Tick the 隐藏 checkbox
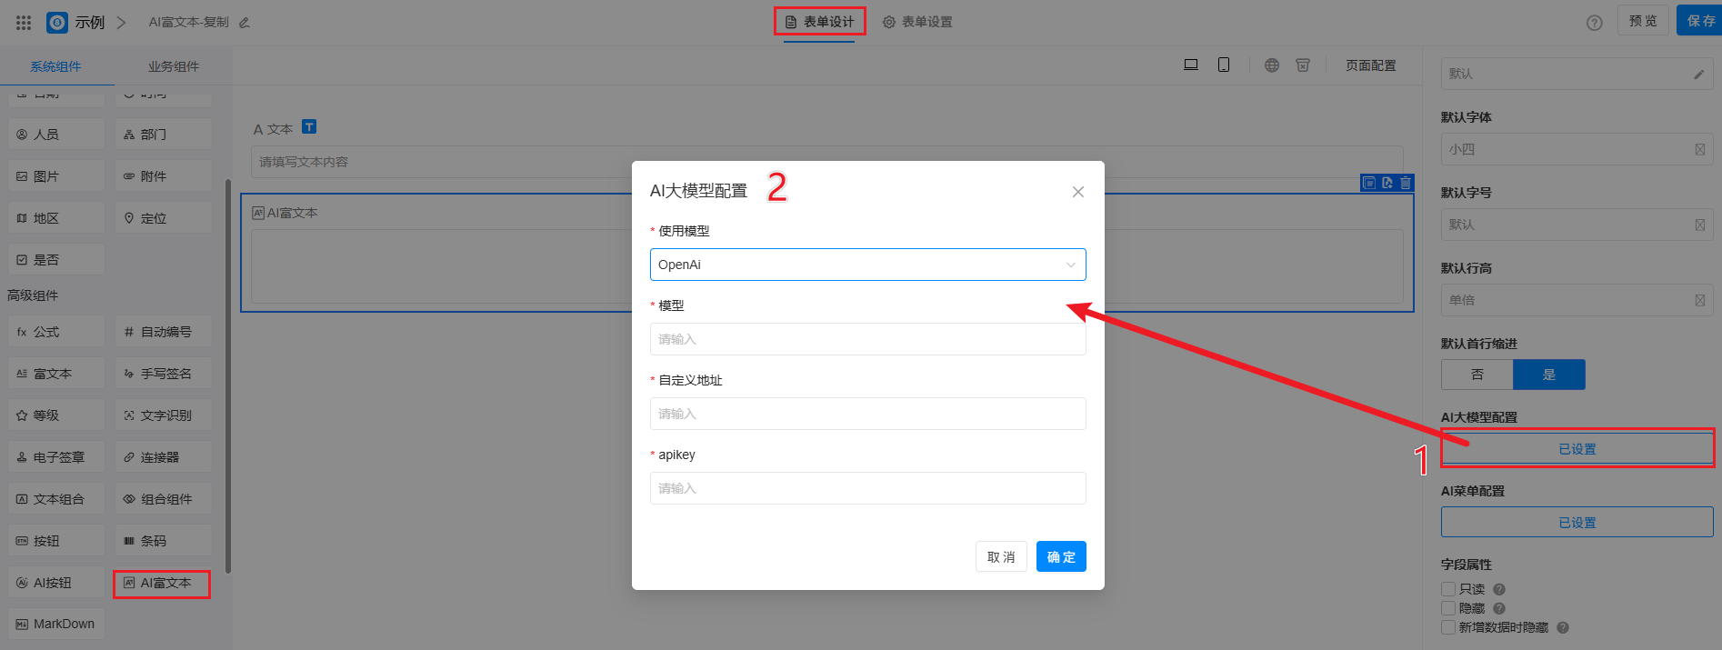This screenshot has width=1722, height=650. click(1448, 608)
